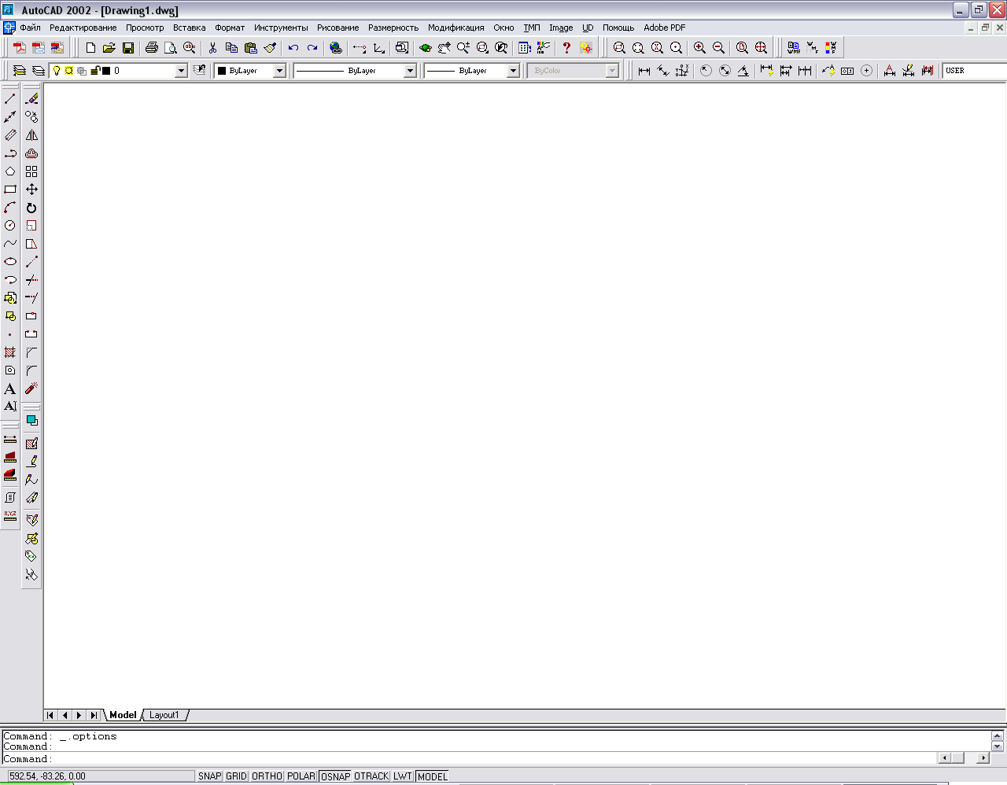Select the Rectangle drawing tool
Viewport: 1007px width, 785px height.
10,190
